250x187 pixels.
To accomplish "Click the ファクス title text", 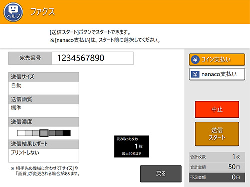I will pyautogui.click(x=42, y=12).
